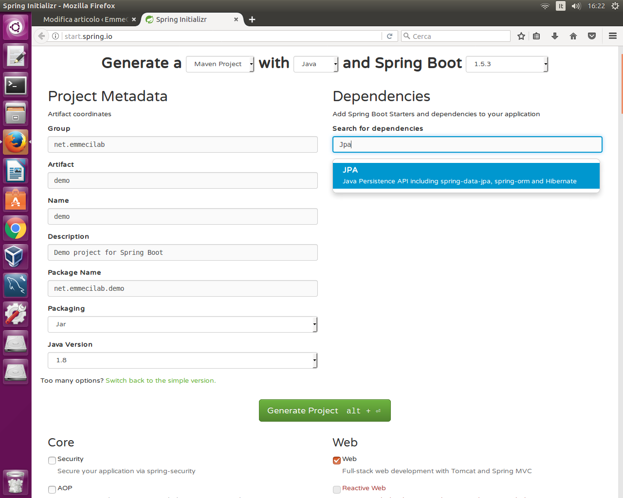Viewport: 623px width, 498px height.
Task: Open Terminal from the launcher
Action: 16,85
